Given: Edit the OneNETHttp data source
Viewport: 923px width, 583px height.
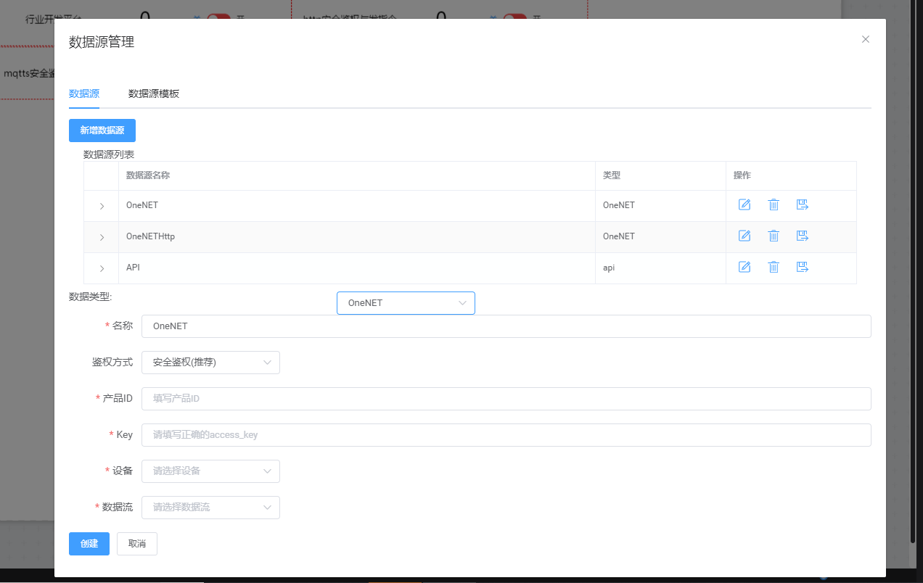Looking at the screenshot, I should [x=744, y=236].
